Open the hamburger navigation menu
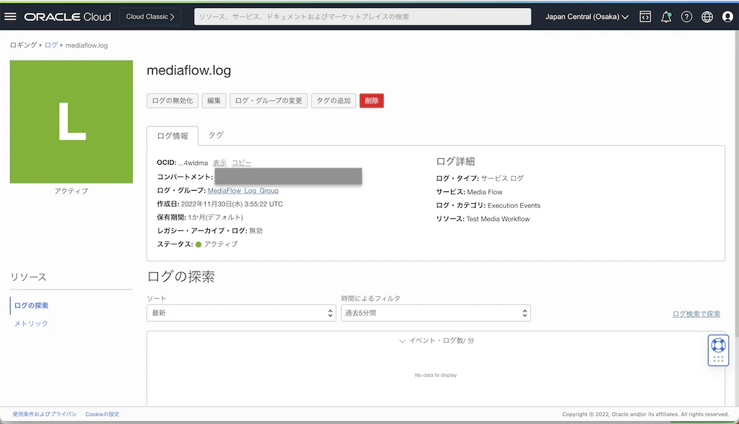Viewport: 739px width, 424px height. pos(10,17)
